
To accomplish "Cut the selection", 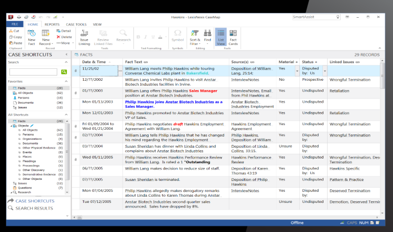I will (x=14, y=31).
